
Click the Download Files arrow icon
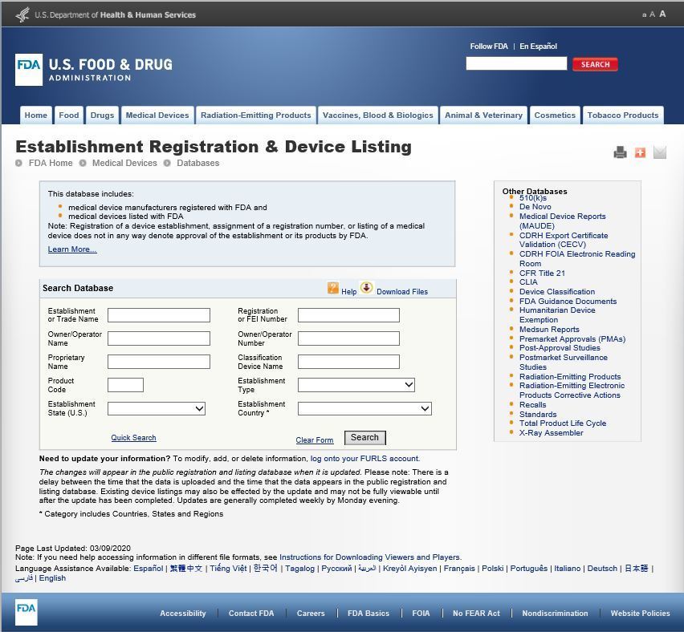(x=367, y=288)
